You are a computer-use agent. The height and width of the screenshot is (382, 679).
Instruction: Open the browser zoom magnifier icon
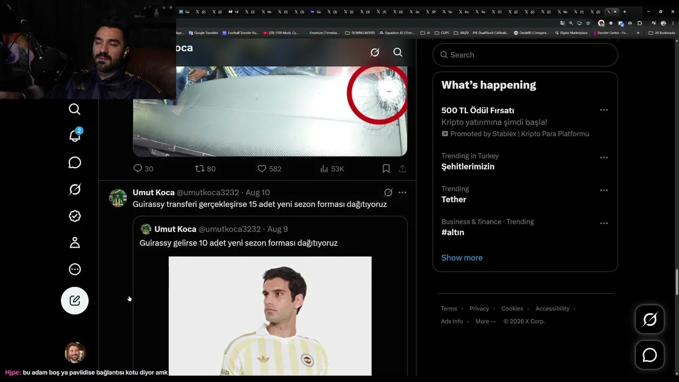click(x=571, y=23)
